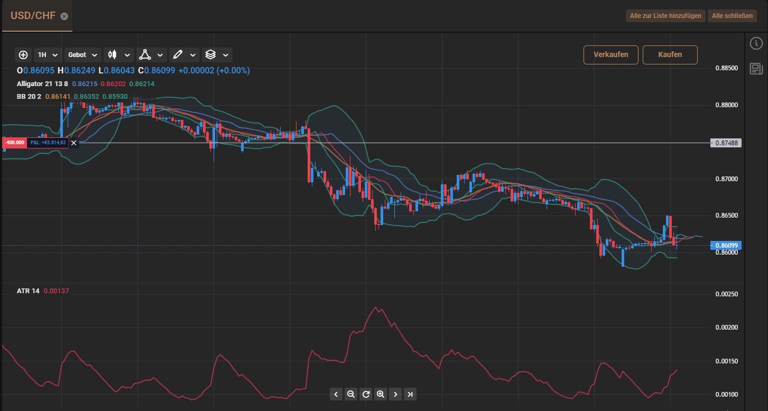Viewport: 768px width, 411px height.
Task: Open the Gebot price type dropdown
Action: coord(83,54)
